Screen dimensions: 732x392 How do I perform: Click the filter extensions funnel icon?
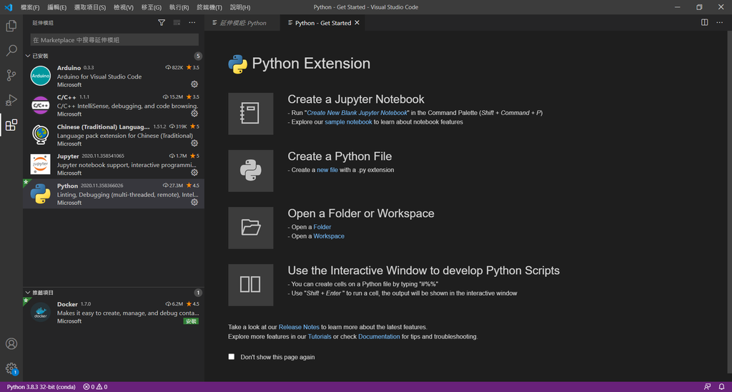[x=162, y=22]
